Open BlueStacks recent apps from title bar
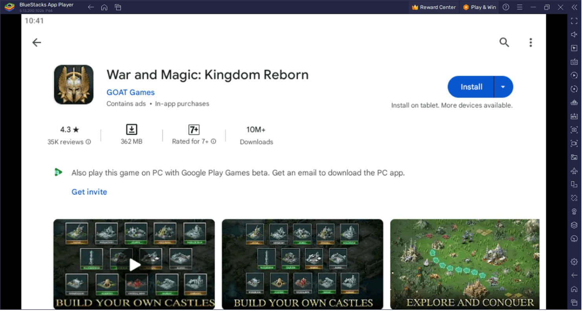 118,7
